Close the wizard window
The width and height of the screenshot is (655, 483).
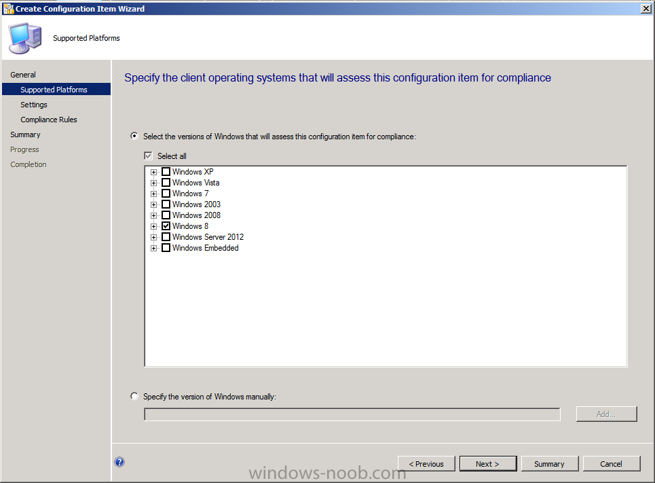[x=645, y=8]
